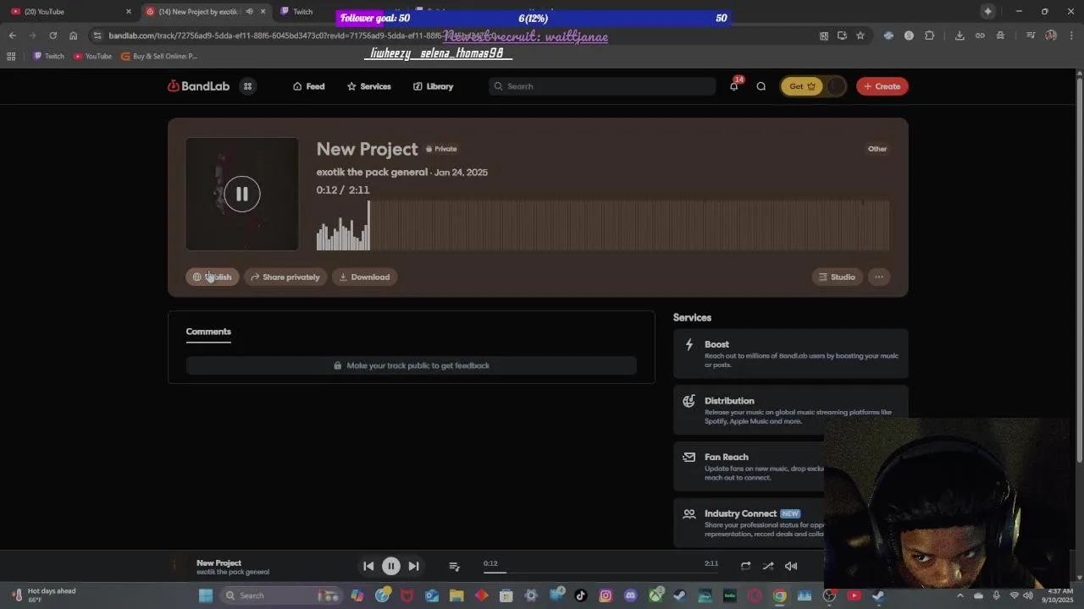
Task: Toggle shuffle in the bottom player
Action: click(768, 566)
